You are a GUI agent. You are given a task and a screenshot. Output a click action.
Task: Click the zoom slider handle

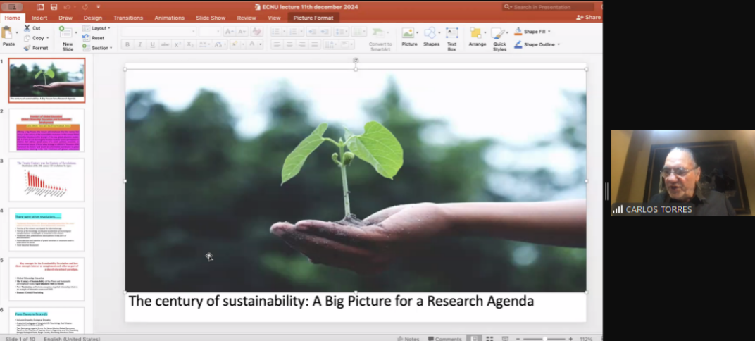544,339
